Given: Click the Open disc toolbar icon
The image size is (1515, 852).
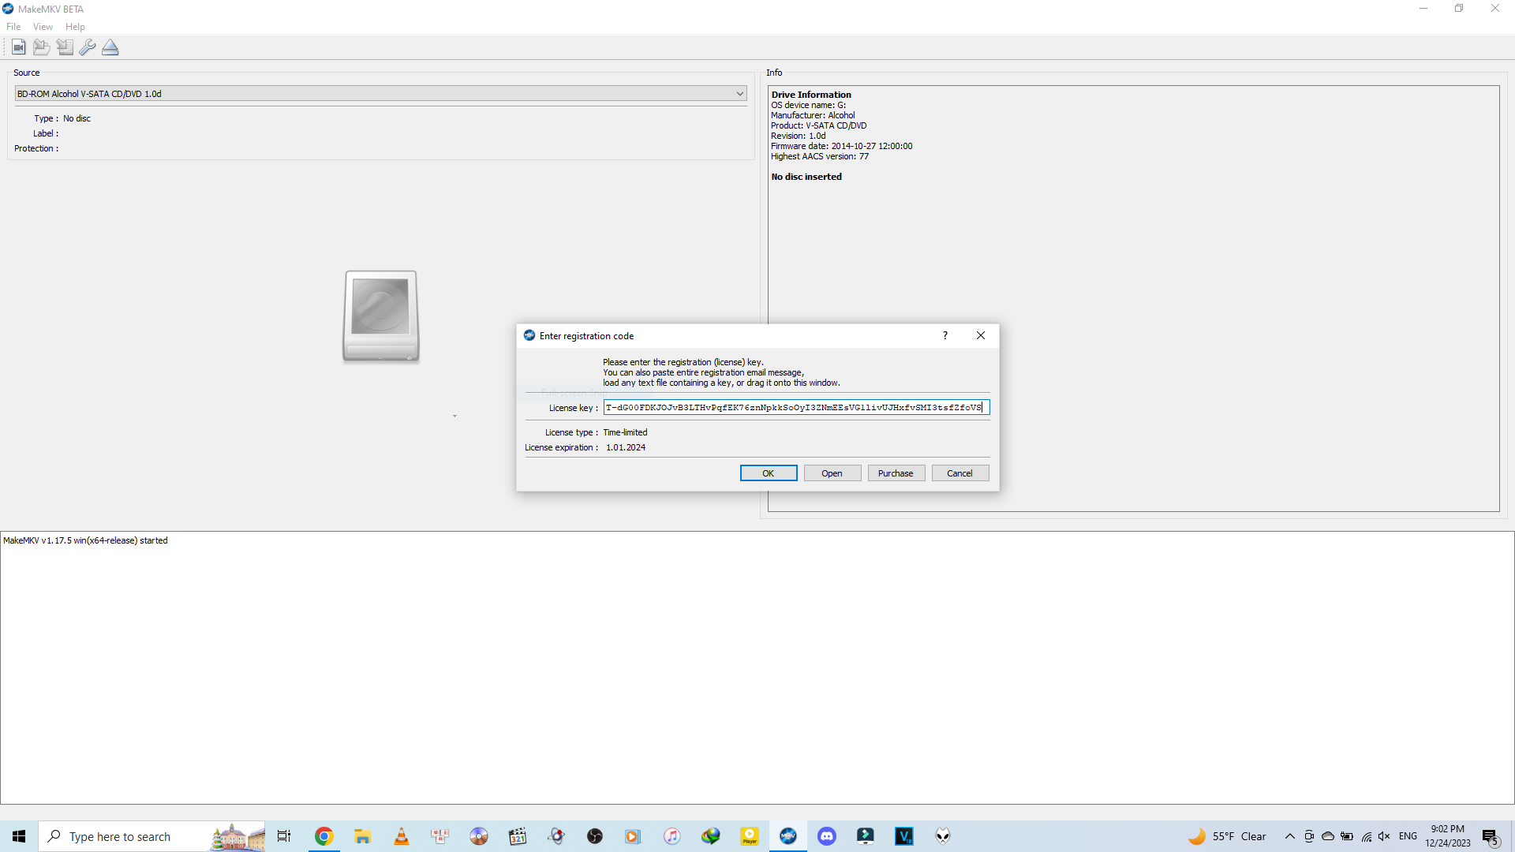Looking at the screenshot, I should point(41,47).
